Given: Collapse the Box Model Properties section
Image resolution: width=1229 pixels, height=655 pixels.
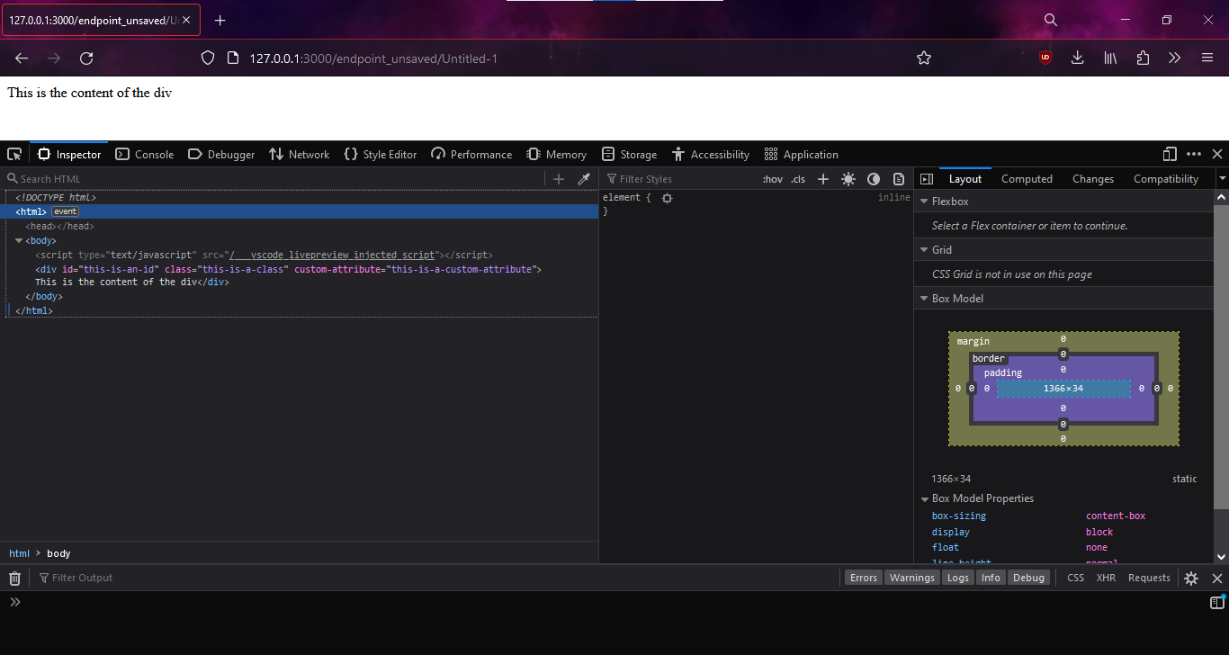Looking at the screenshot, I should click(924, 498).
